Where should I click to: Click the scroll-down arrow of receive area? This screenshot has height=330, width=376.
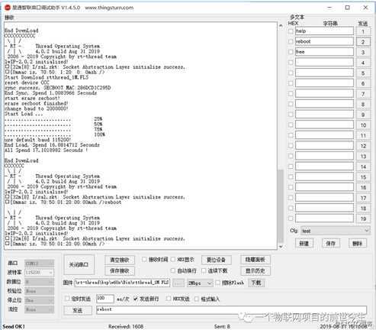(x=281, y=247)
